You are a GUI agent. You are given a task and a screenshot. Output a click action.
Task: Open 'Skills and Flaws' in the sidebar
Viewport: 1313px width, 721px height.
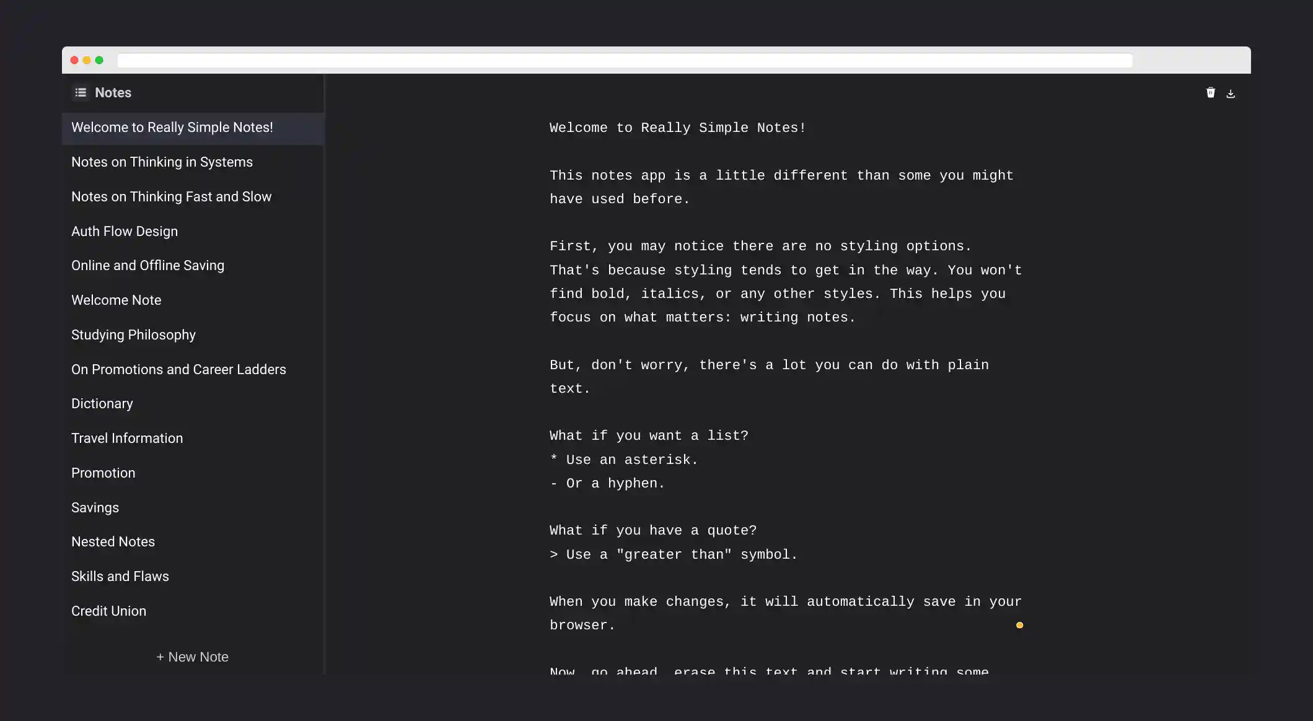(x=120, y=576)
